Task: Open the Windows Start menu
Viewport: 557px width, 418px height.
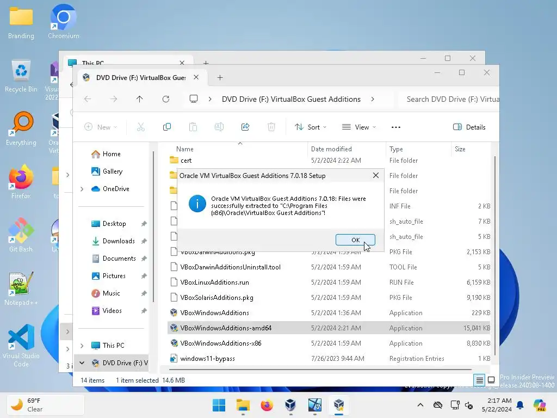Action: [x=219, y=405]
